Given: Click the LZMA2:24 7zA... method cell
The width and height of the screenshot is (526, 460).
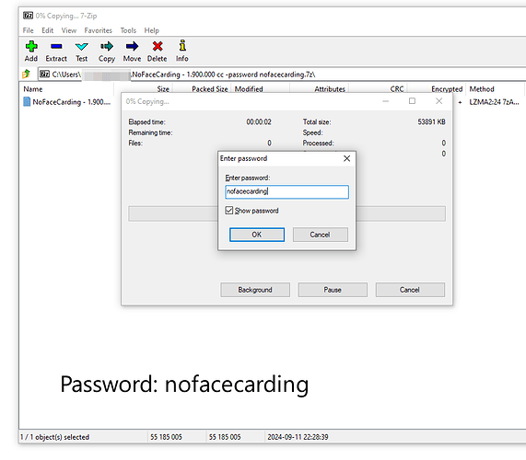Looking at the screenshot, I should (x=494, y=102).
